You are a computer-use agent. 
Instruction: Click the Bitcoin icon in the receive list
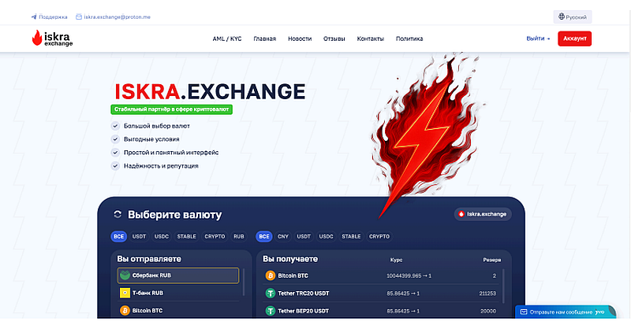pos(270,276)
